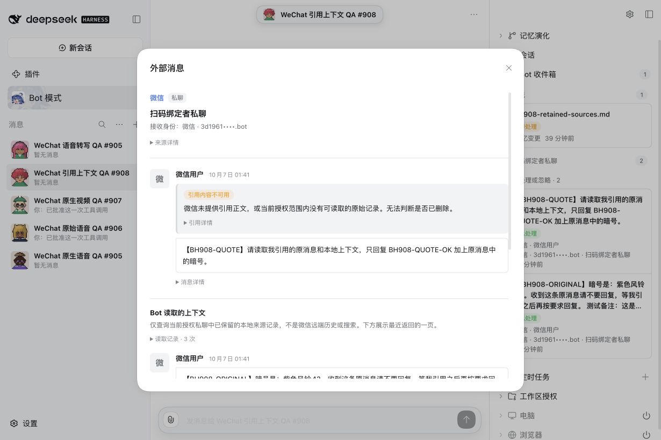Screen dimensions: 661x440
Task: Click the 记忆演化 branch icon
Action: tap(512, 35)
